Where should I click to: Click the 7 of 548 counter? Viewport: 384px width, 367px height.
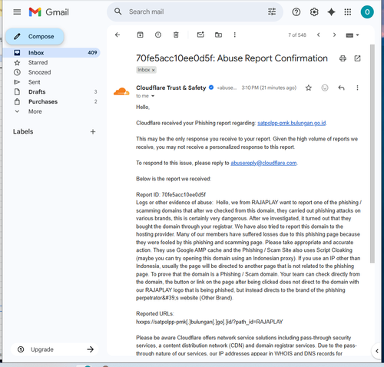click(297, 35)
